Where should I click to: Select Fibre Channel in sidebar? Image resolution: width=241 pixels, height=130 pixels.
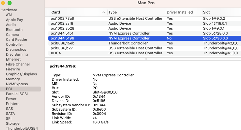coord(18,64)
